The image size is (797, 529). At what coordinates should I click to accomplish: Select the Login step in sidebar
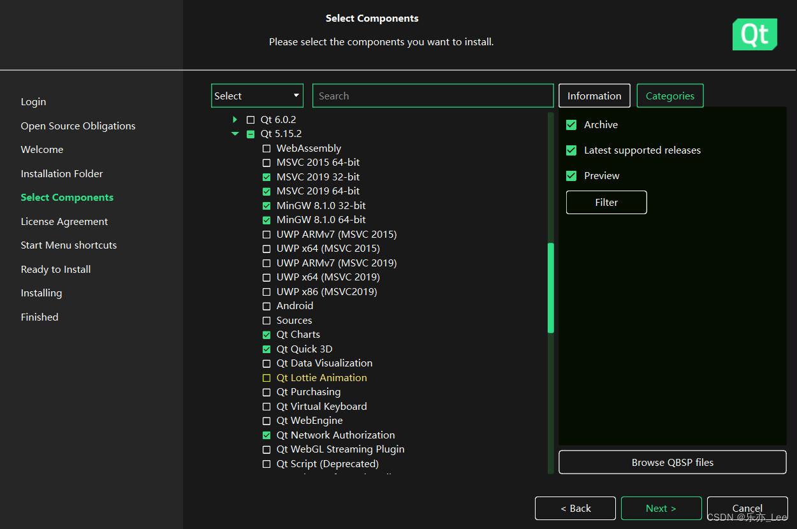click(x=33, y=102)
